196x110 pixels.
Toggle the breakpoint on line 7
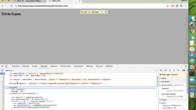click(3, 75)
